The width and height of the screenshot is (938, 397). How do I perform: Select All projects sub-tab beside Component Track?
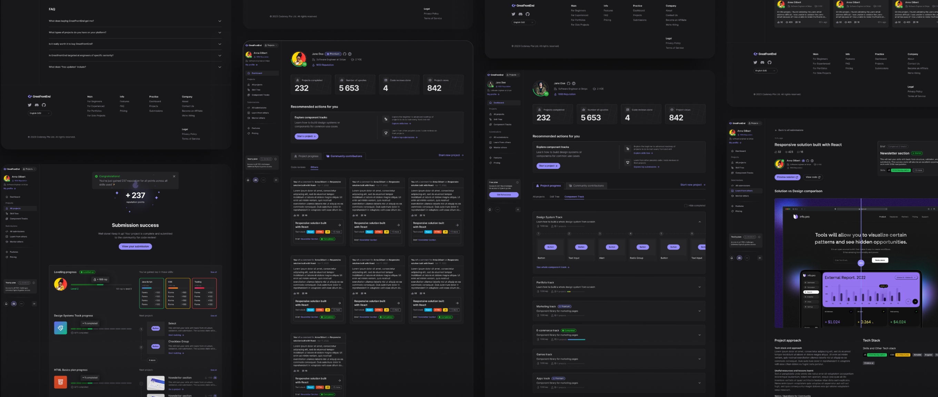[539, 196]
